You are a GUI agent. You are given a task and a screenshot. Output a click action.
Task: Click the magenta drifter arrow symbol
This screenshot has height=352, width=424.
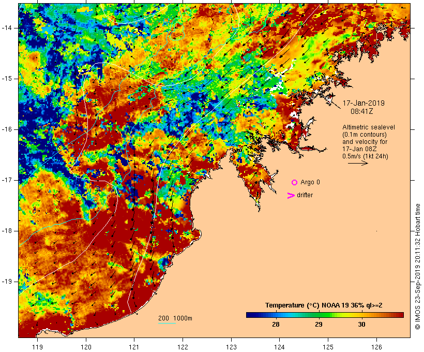coord(291,196)
